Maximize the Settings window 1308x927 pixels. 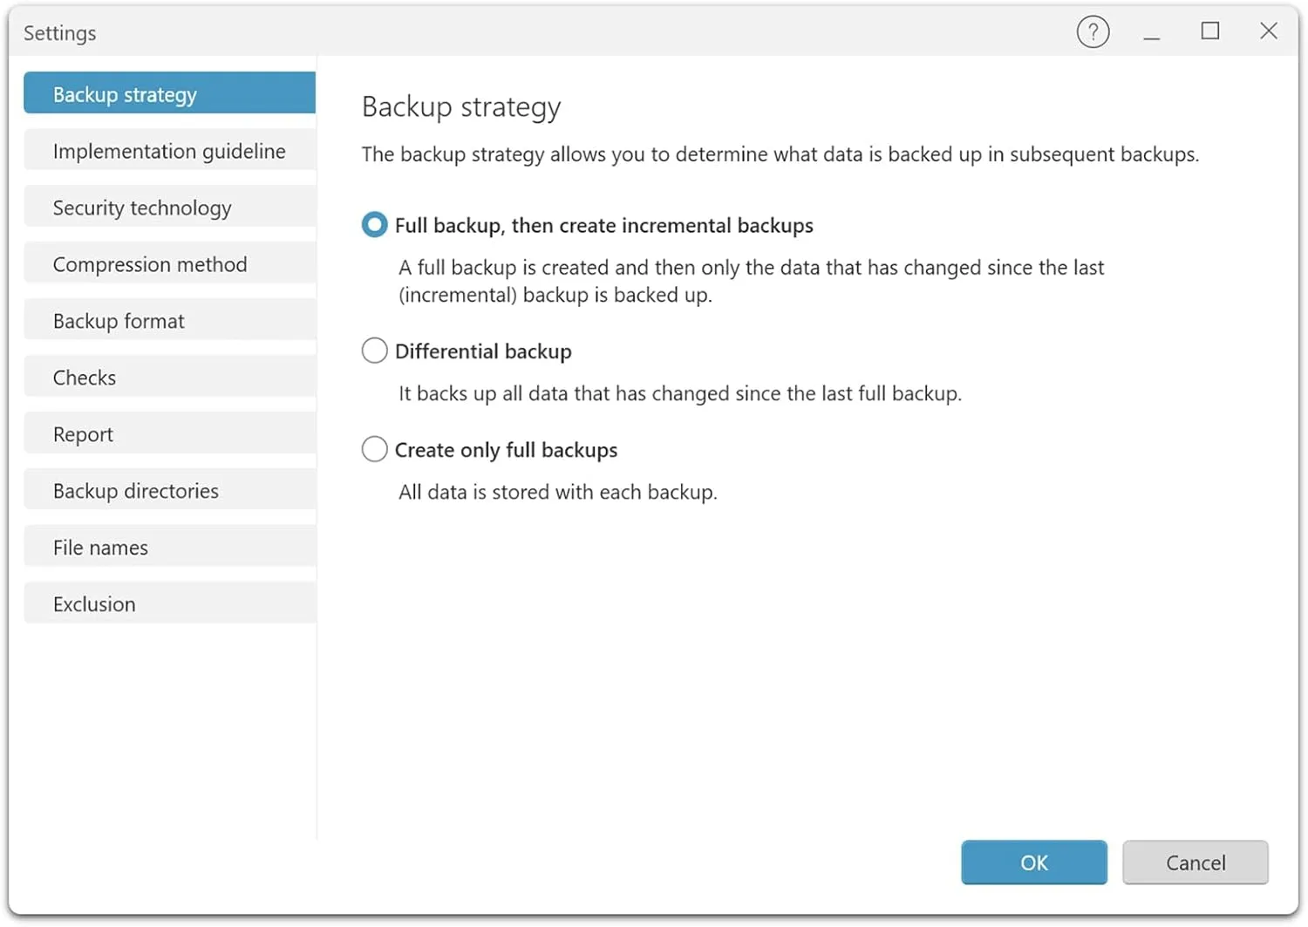click(x=1210, y=31)
